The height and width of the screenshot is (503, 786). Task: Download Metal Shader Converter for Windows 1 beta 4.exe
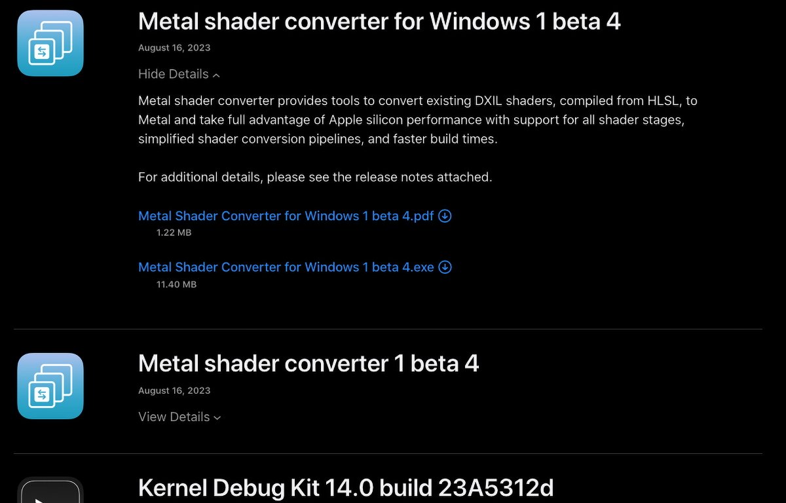click(283, 267)
